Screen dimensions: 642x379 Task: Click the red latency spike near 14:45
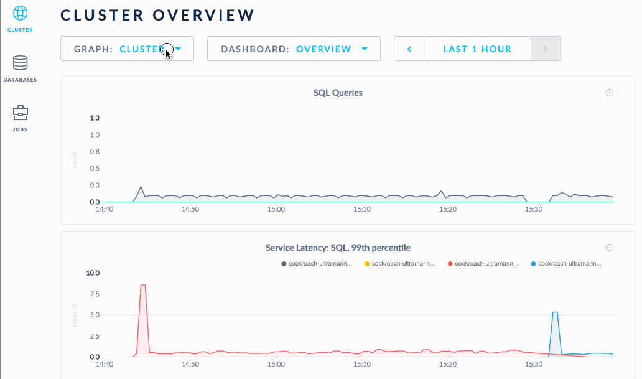point(143,286)
